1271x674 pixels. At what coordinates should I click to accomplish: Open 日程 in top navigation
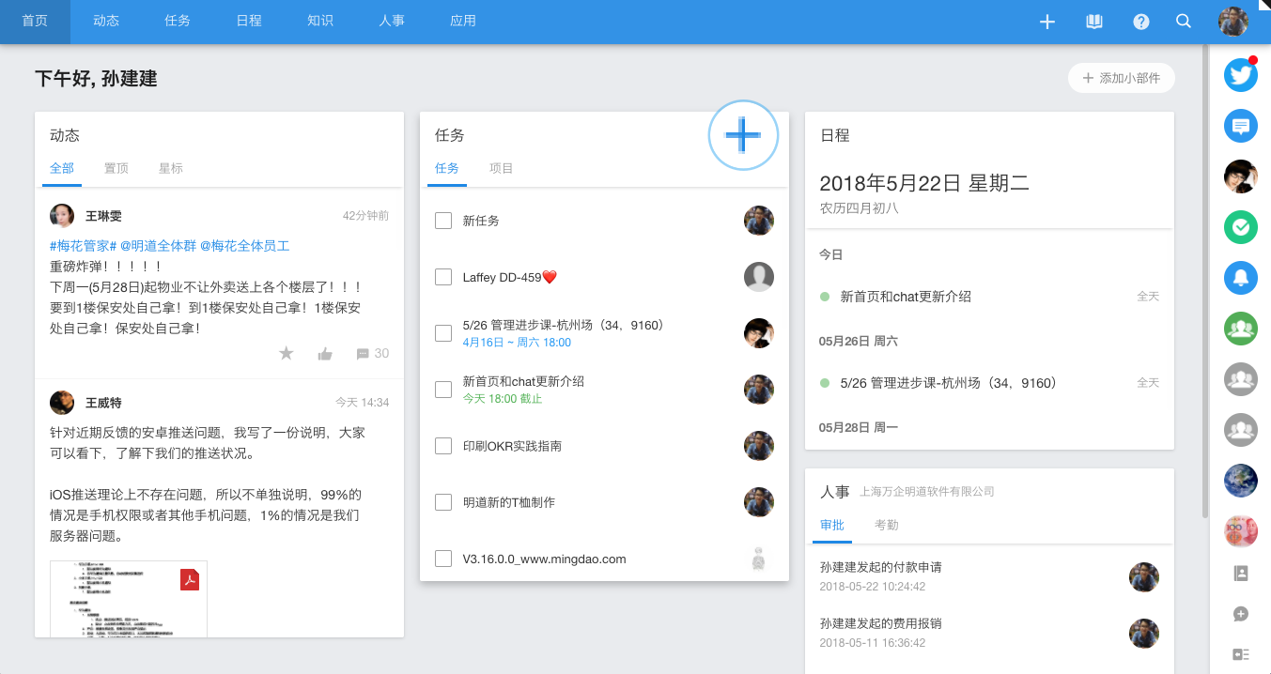249,22
